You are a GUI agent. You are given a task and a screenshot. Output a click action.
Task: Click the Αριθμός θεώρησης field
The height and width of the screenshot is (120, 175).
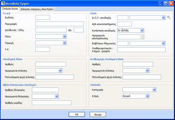(45, 90)
